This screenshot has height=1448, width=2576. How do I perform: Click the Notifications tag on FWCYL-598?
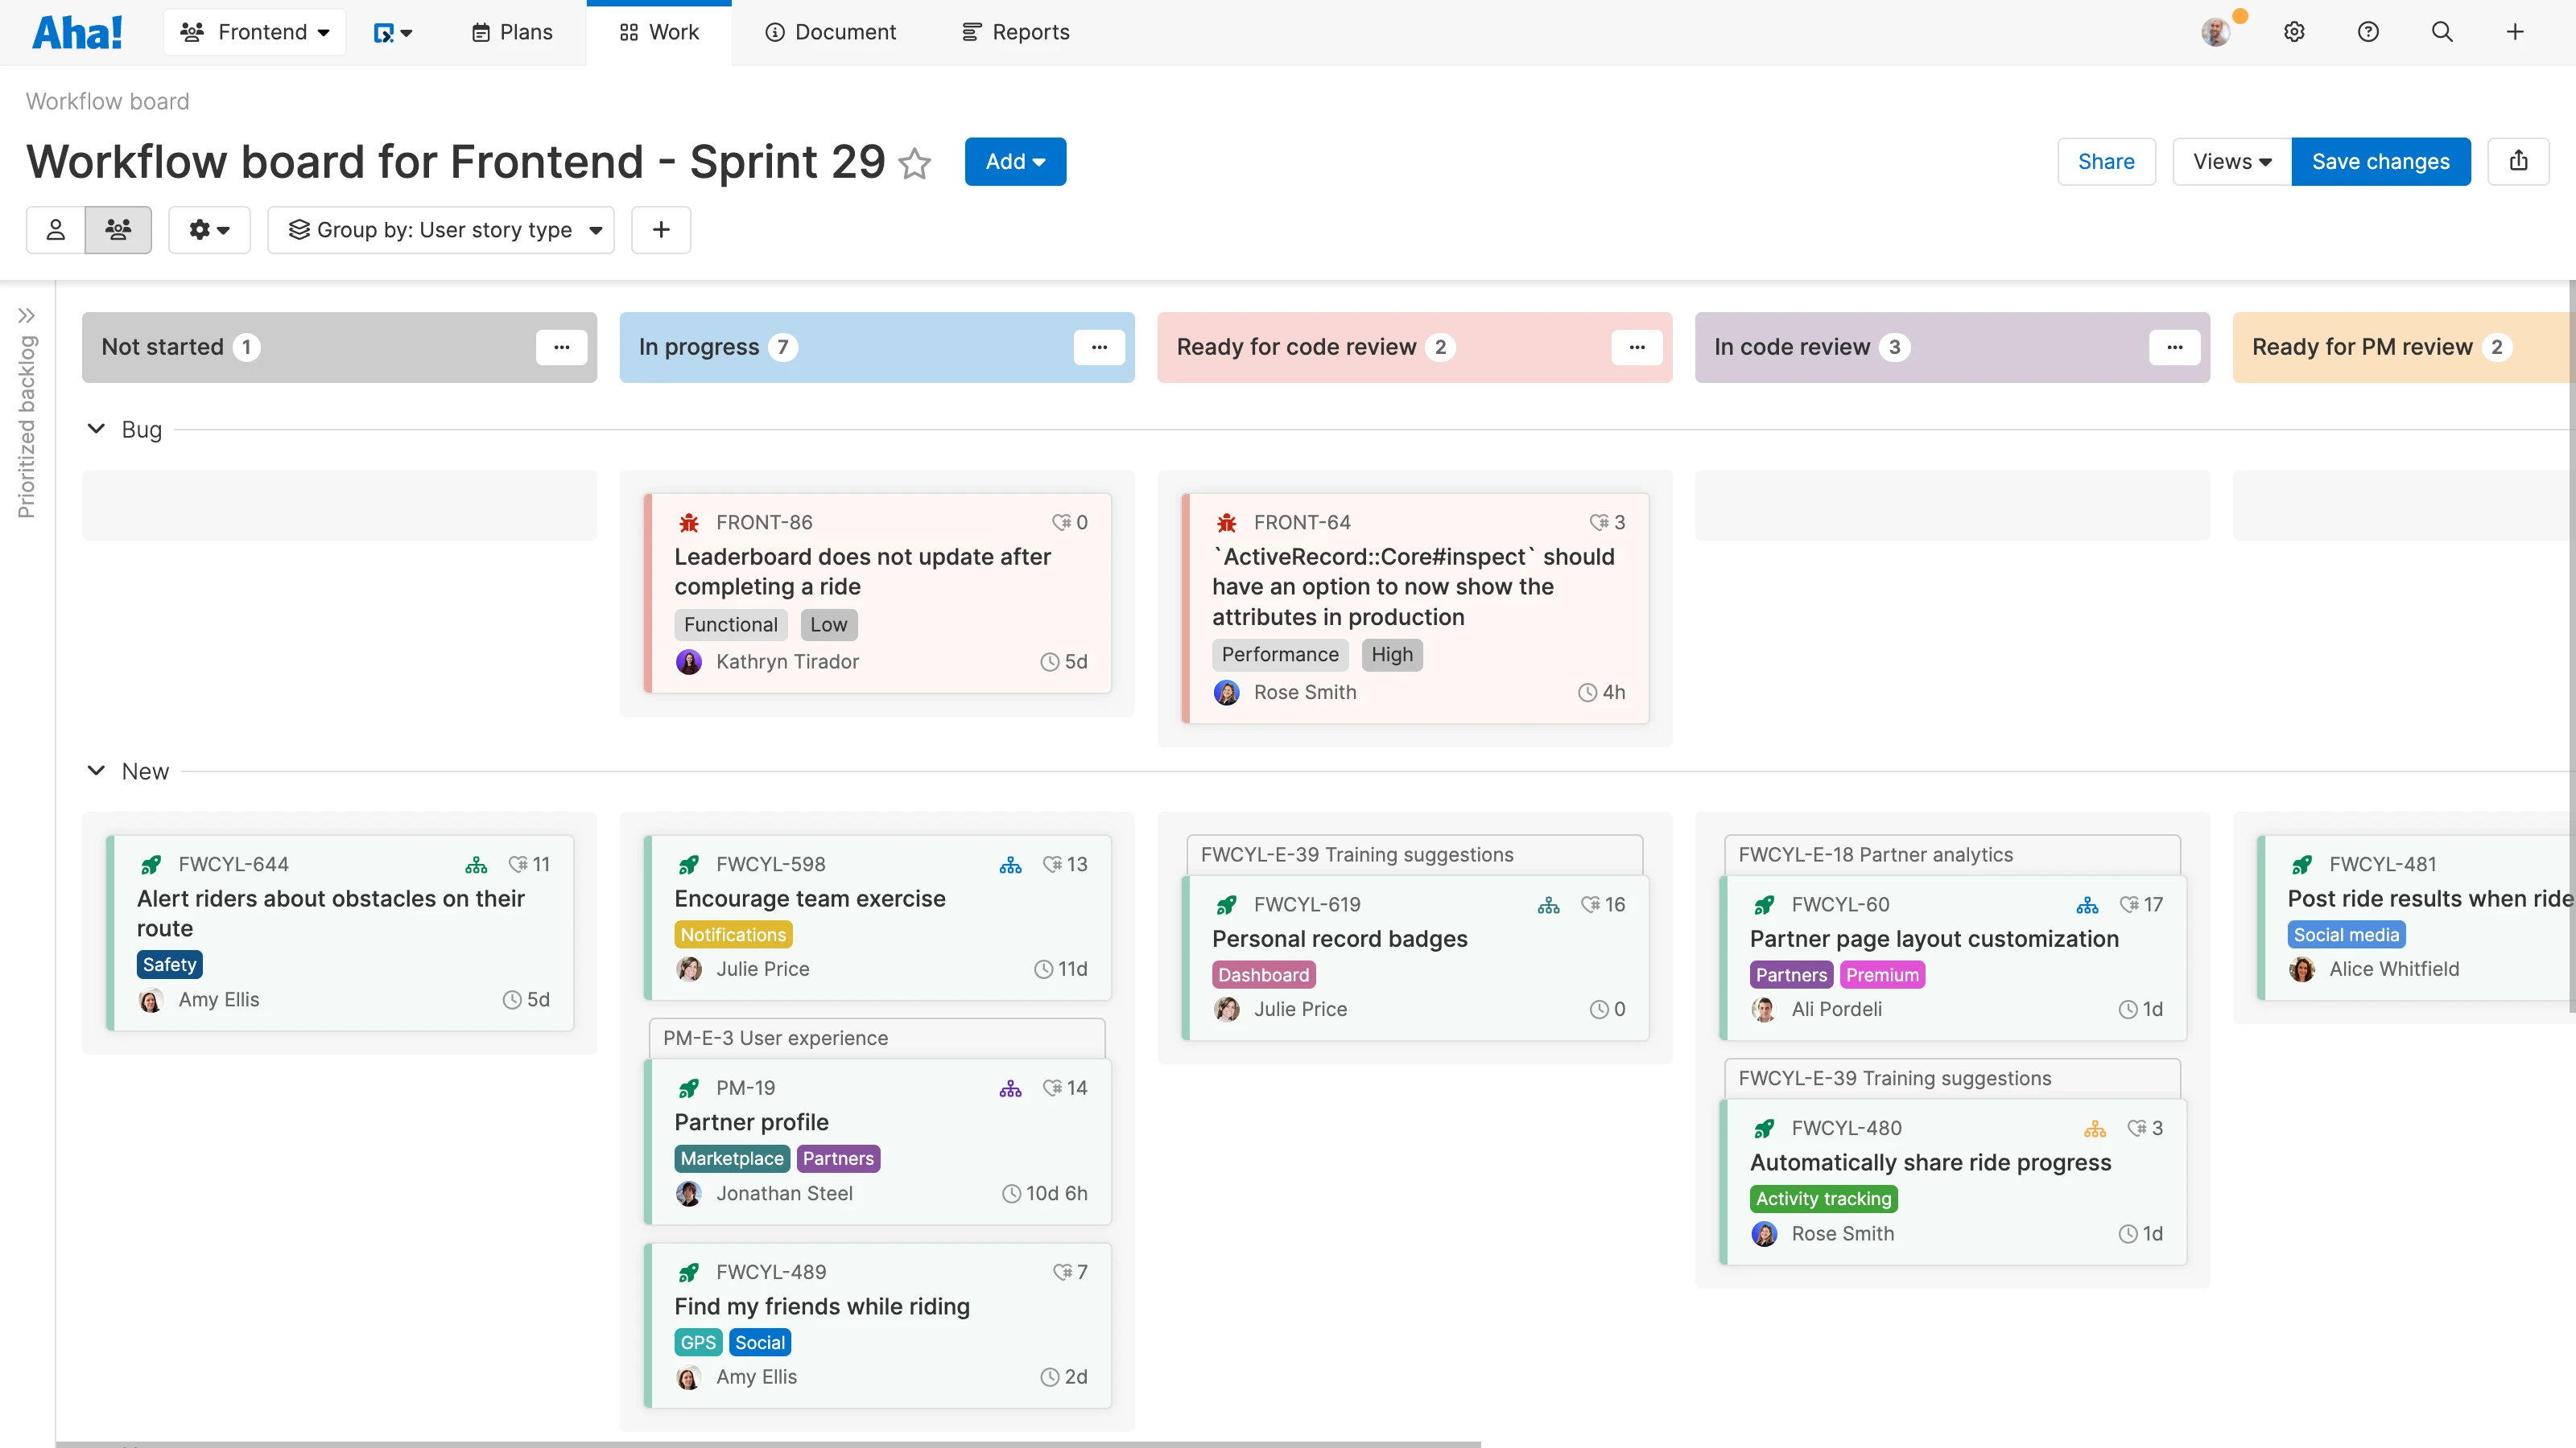tap(733, 934)
